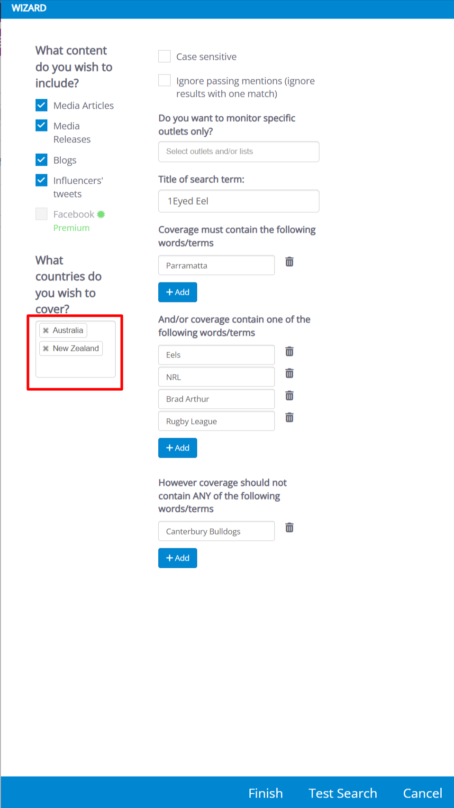454x808 pixels.
Task: Click Finish to complete the wizard
Action: pyautogui.click(x=265, y=793)
